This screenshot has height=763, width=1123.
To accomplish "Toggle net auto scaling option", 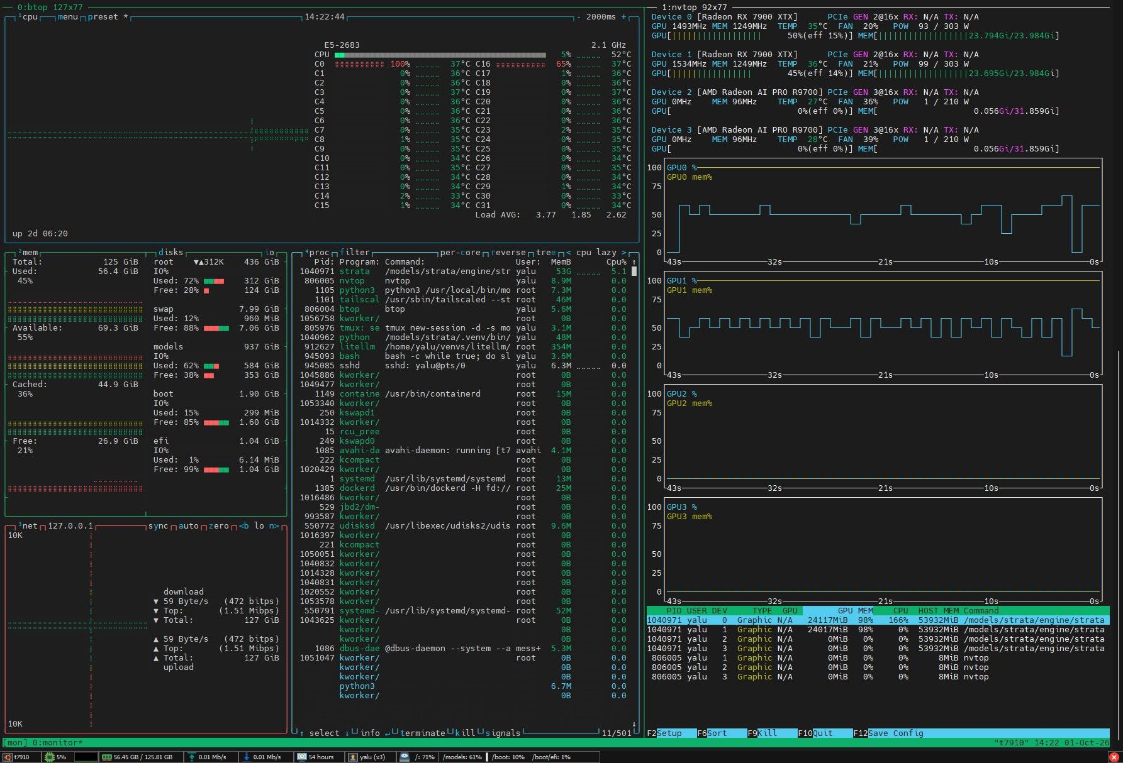I will coord(189,525).
